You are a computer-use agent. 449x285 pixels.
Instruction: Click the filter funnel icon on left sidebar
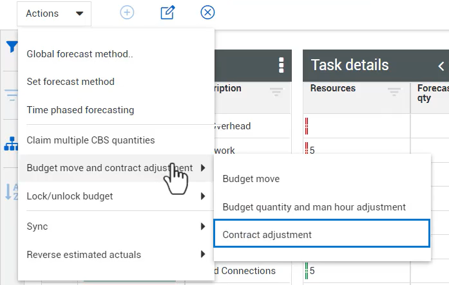[x=11, y=47]
